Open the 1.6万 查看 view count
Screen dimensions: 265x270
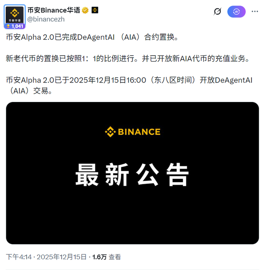(106, 257)
